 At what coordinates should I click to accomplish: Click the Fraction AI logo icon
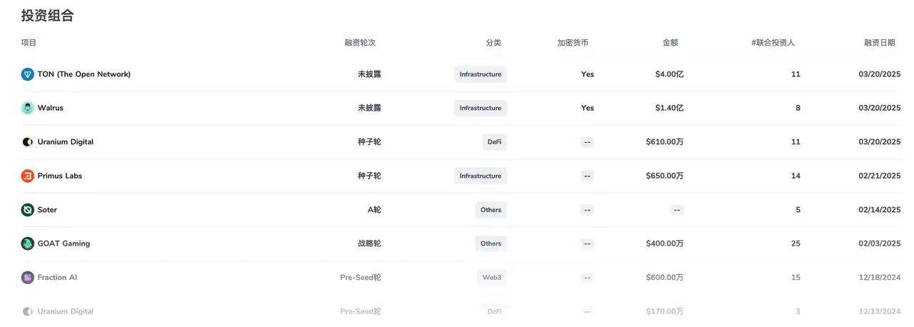pyautogui.click(x=28, y=278)
